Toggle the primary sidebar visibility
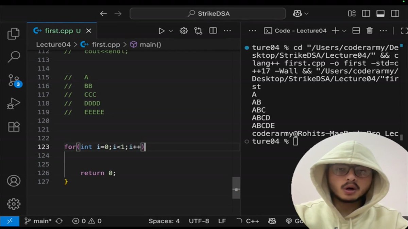Screen dimensions: 408x229 (x=365, y=13)
